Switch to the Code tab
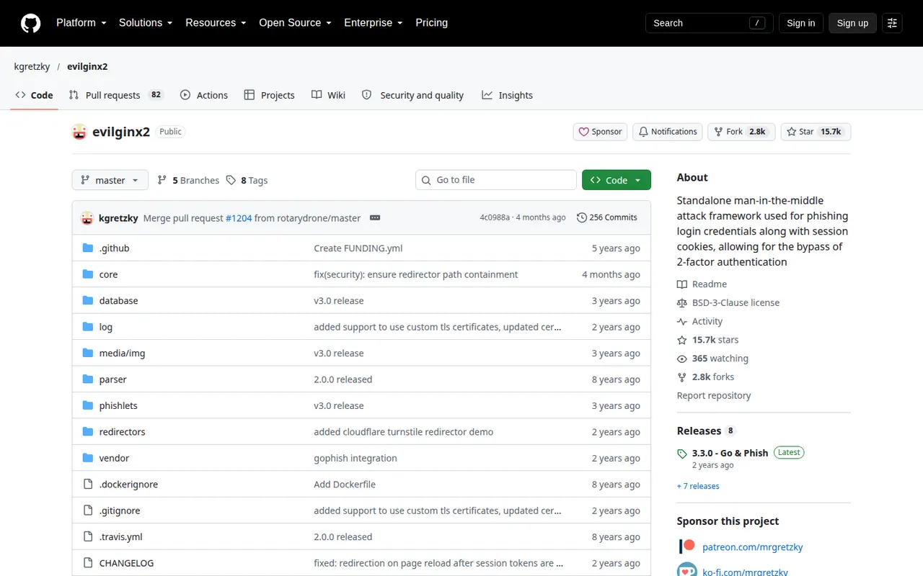Image resolution: width=923 pixels, height=576 pixels. 34,95
